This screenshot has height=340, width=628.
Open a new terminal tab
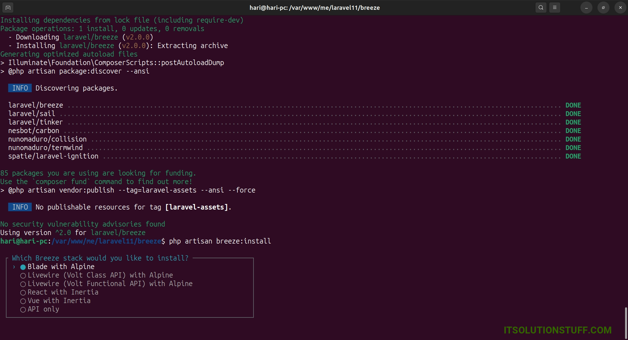tap(8, 8)
